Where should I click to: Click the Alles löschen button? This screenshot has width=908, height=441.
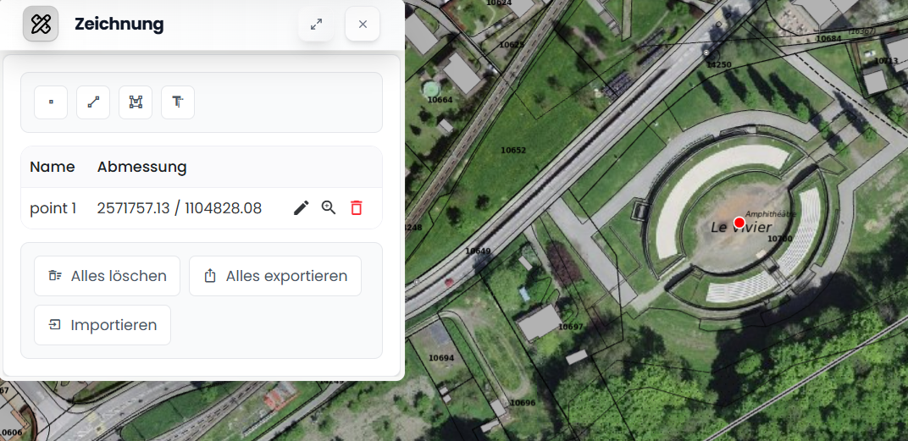(107, 276)
